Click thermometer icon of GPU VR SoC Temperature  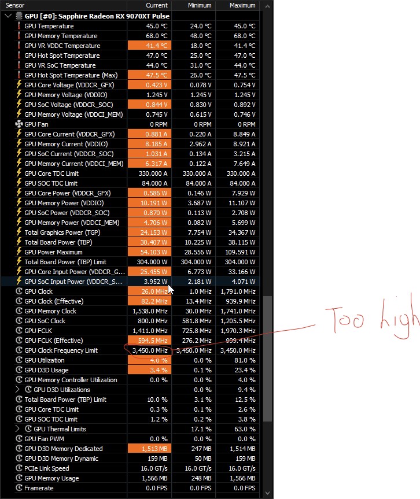(19, 65)
